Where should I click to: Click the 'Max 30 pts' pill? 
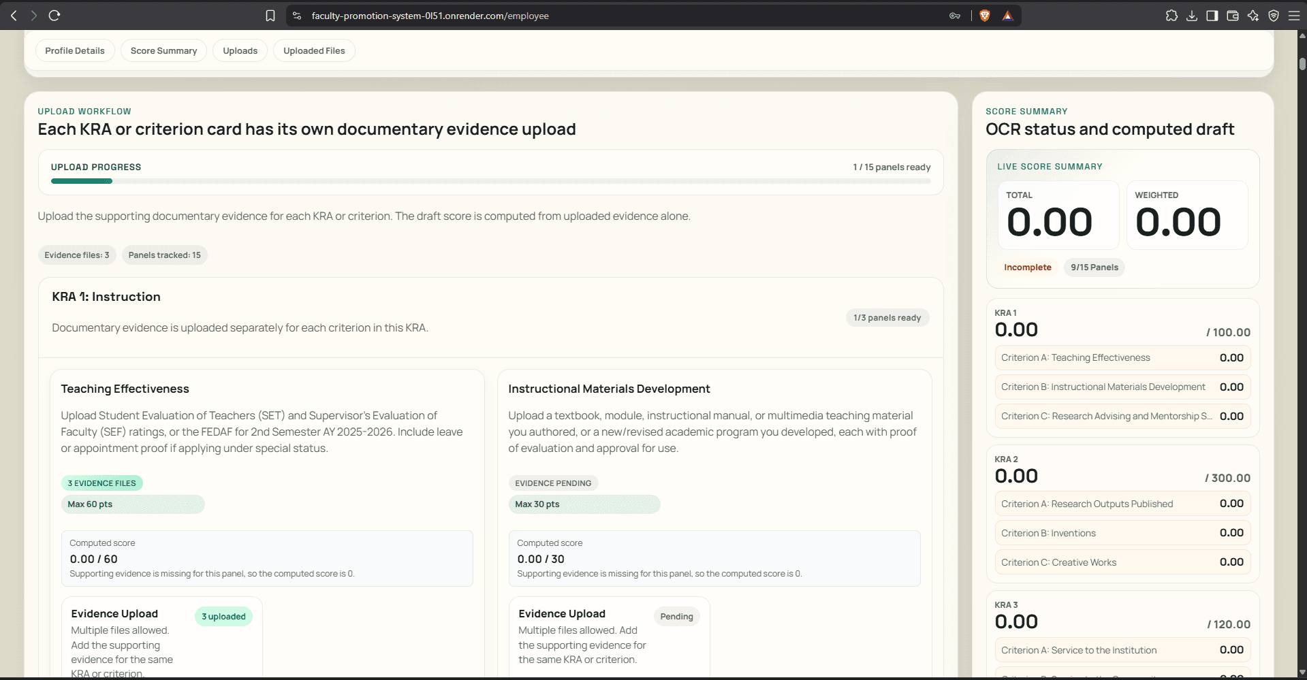click(584, 504)
